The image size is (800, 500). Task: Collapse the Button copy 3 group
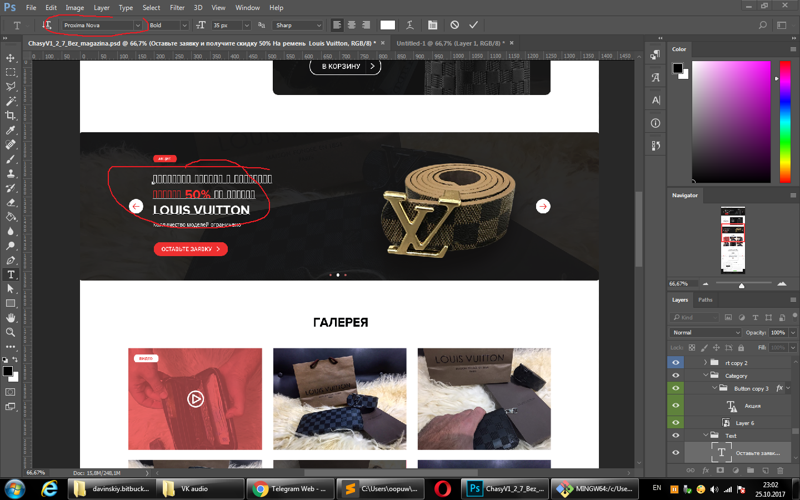coord(714,388)
